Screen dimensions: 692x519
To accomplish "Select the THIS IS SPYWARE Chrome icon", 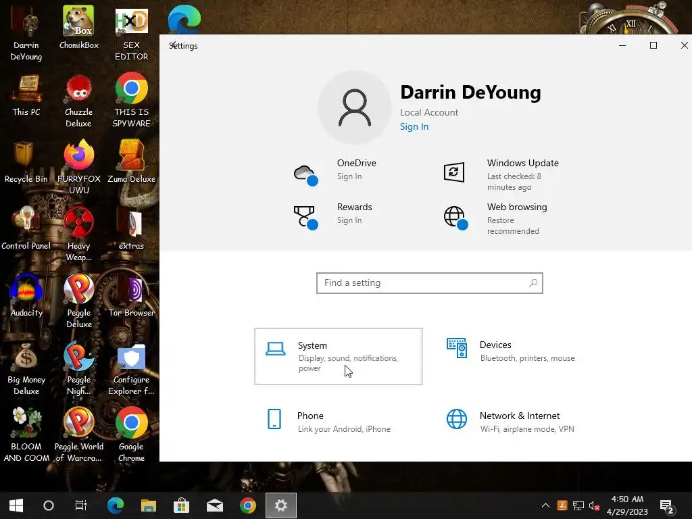I will tap(132, 100).
